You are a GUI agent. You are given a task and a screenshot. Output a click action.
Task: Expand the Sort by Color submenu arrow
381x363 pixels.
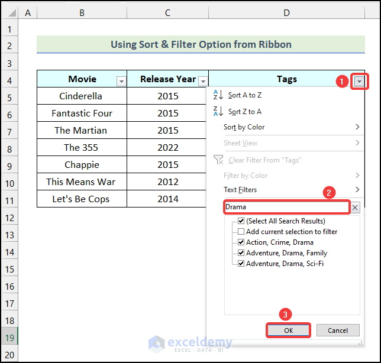pyautogui.click(x=357, y=127)
